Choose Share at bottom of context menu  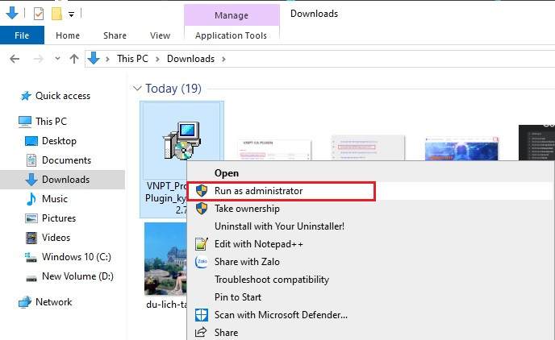click(x=226, y=332)
